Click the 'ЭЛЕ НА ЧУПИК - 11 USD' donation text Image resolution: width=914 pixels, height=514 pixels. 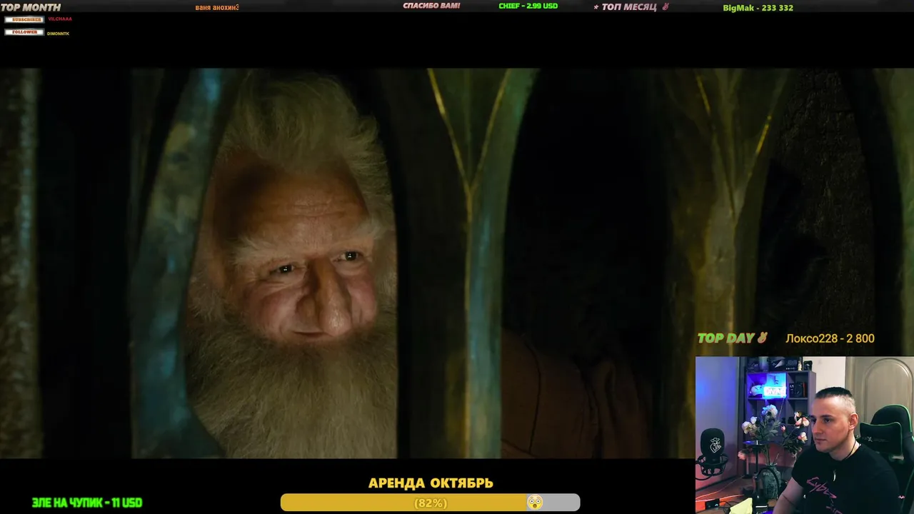click(x=87, y=503)
